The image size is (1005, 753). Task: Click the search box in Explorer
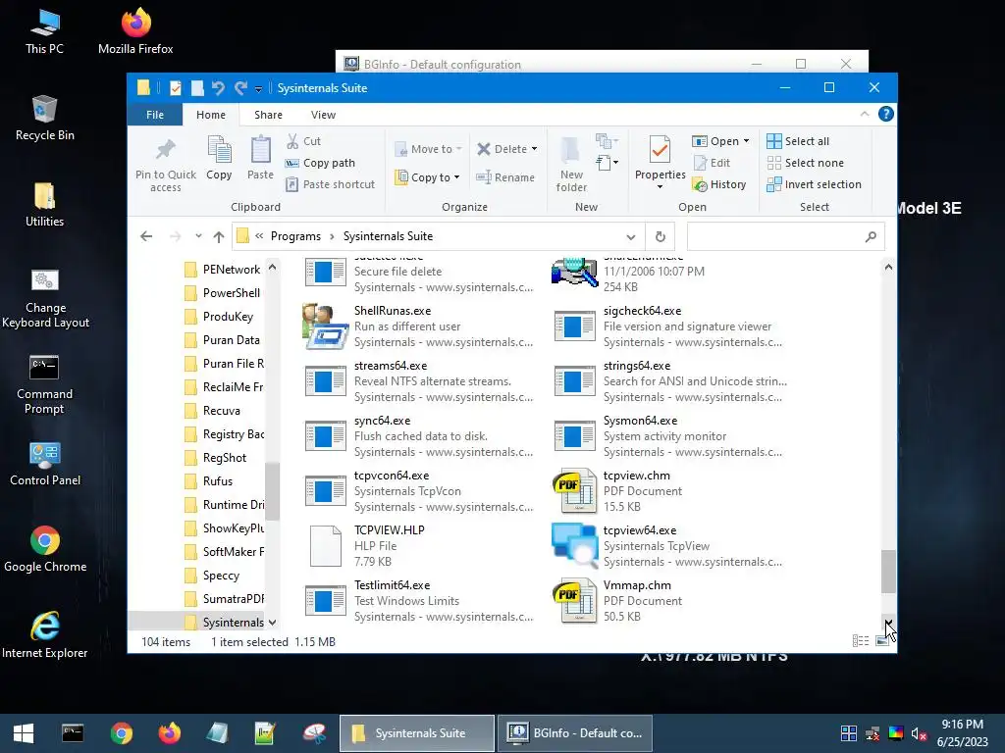pos(786,236)
